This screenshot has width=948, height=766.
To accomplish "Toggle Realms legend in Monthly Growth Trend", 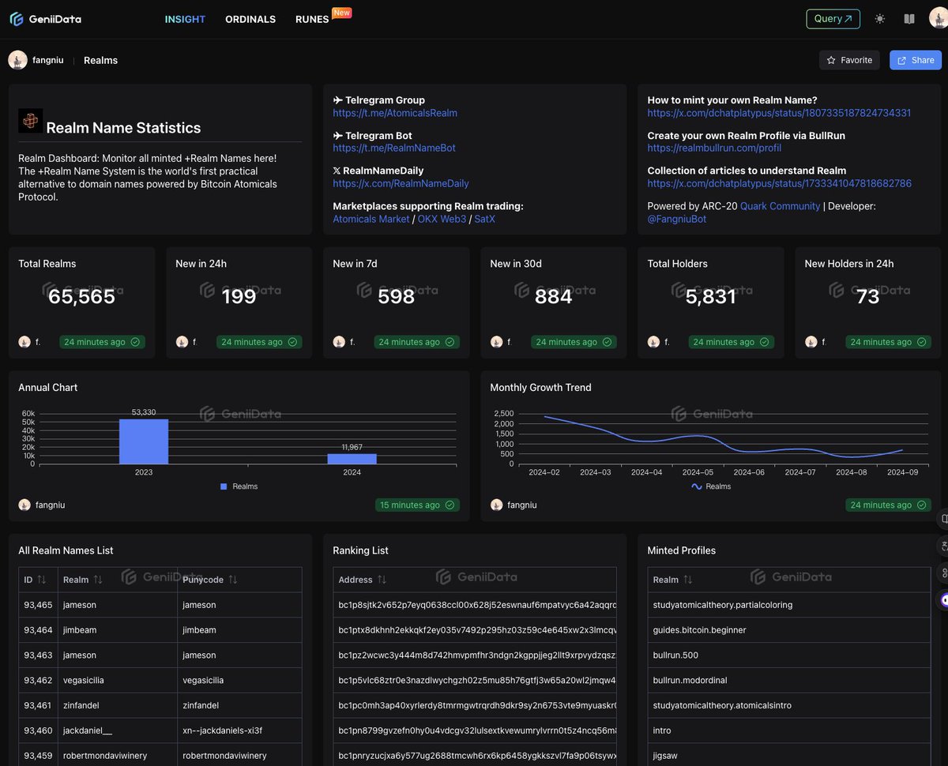I will point(711,486).
